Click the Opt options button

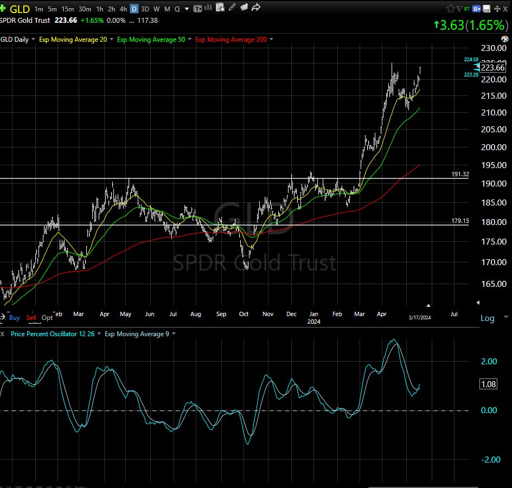47,318
